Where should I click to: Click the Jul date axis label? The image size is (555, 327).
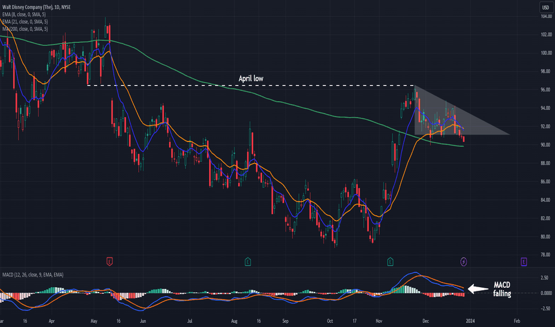[x=190, y=321]
